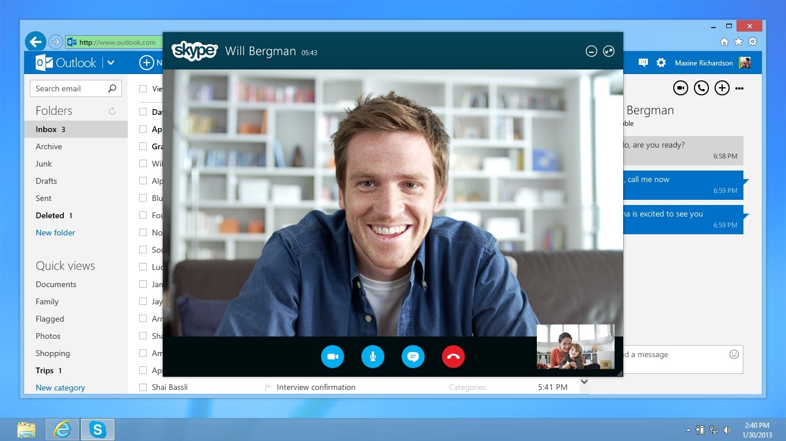The image size is (786, 441).
Task: Start a video call from the chat pane
Action: (681, 88)
